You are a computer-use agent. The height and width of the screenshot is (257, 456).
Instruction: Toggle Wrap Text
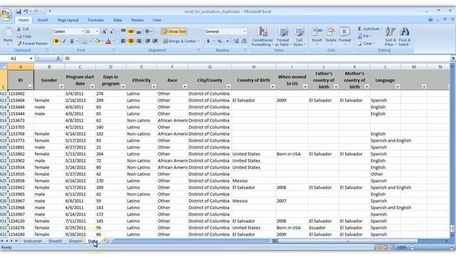pos(174,31)
